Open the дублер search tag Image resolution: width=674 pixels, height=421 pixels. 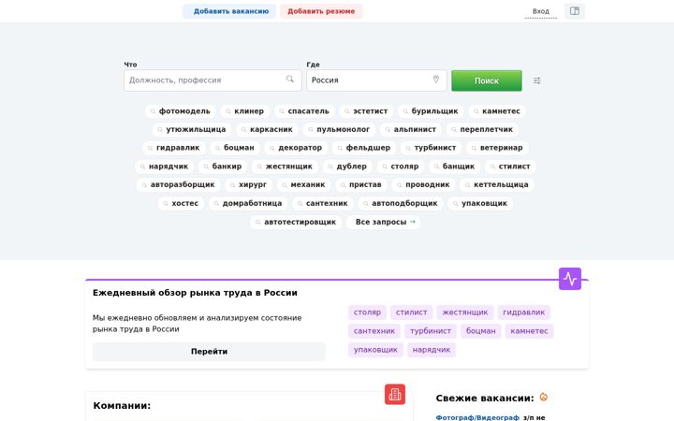347,167
